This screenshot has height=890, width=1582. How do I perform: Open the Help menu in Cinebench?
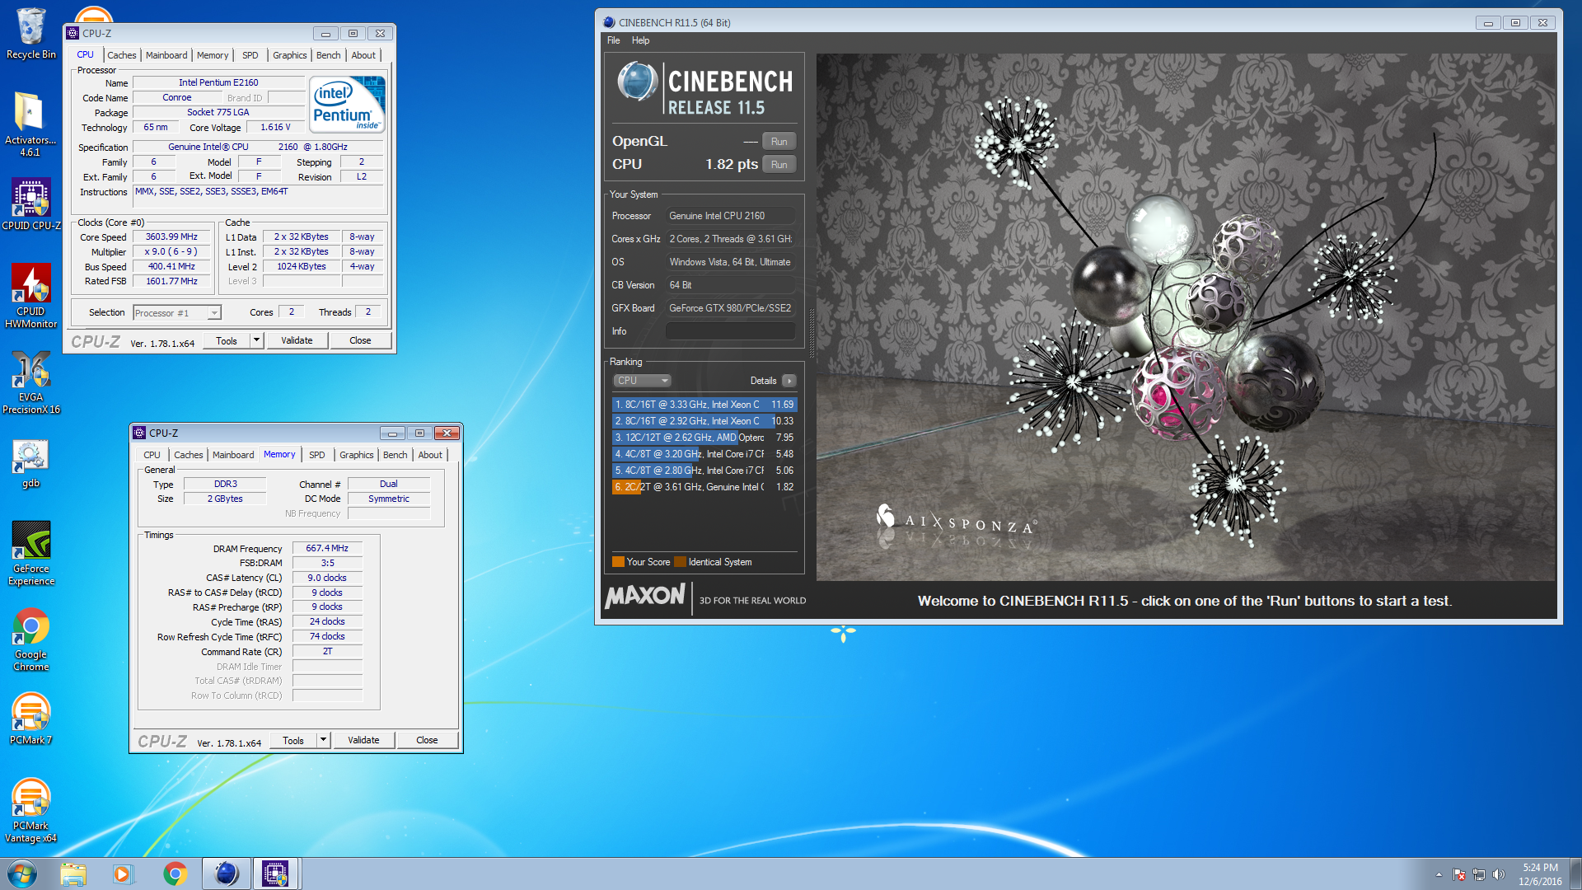click(x=640, y=40)
